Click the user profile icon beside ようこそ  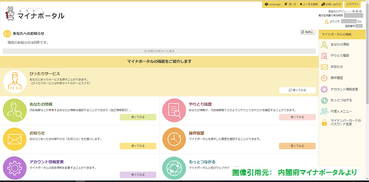click(x=327, y=22)
